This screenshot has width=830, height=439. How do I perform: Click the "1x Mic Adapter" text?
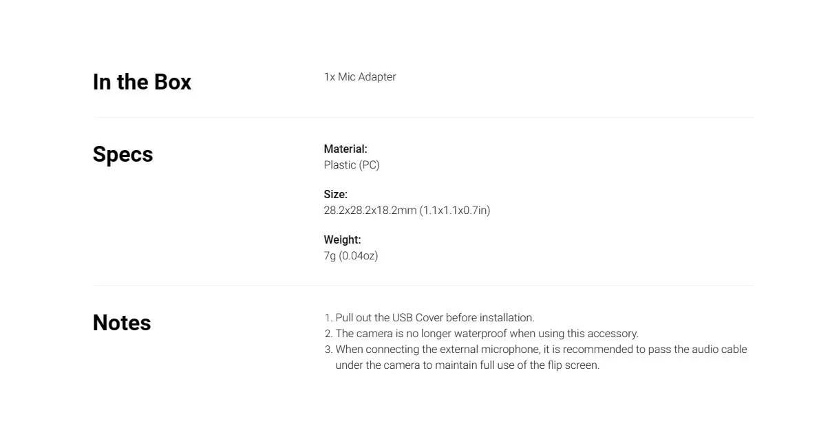click(x=359, y=77)
